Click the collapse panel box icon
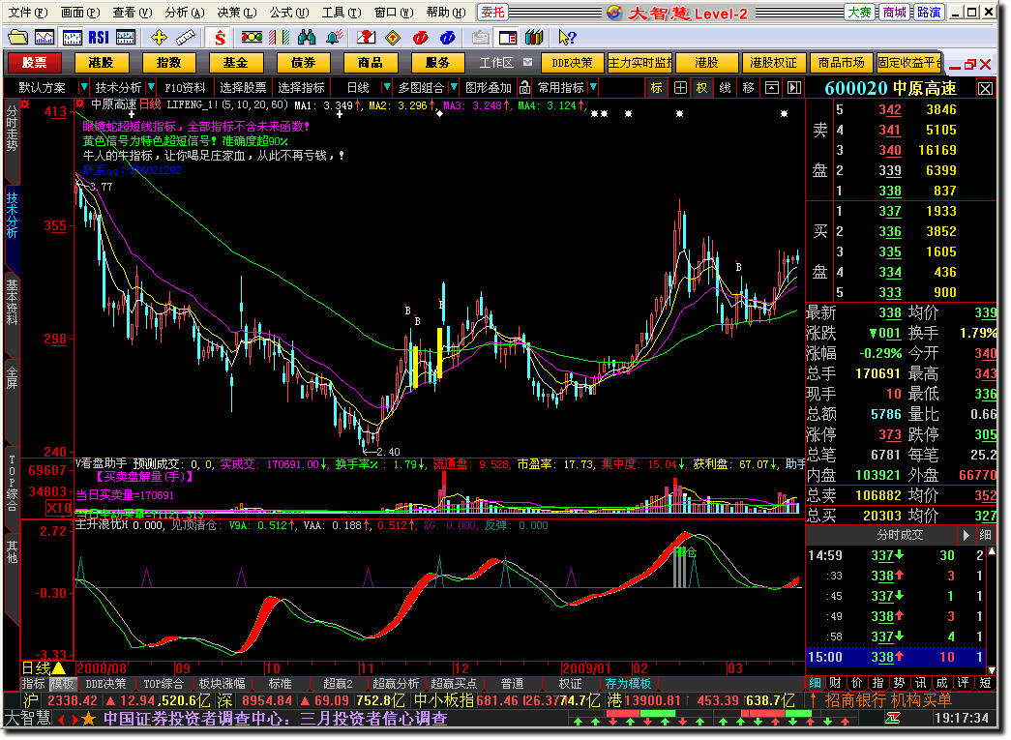The height and width of the screenshot is (740, 1011). pos(771,87)
